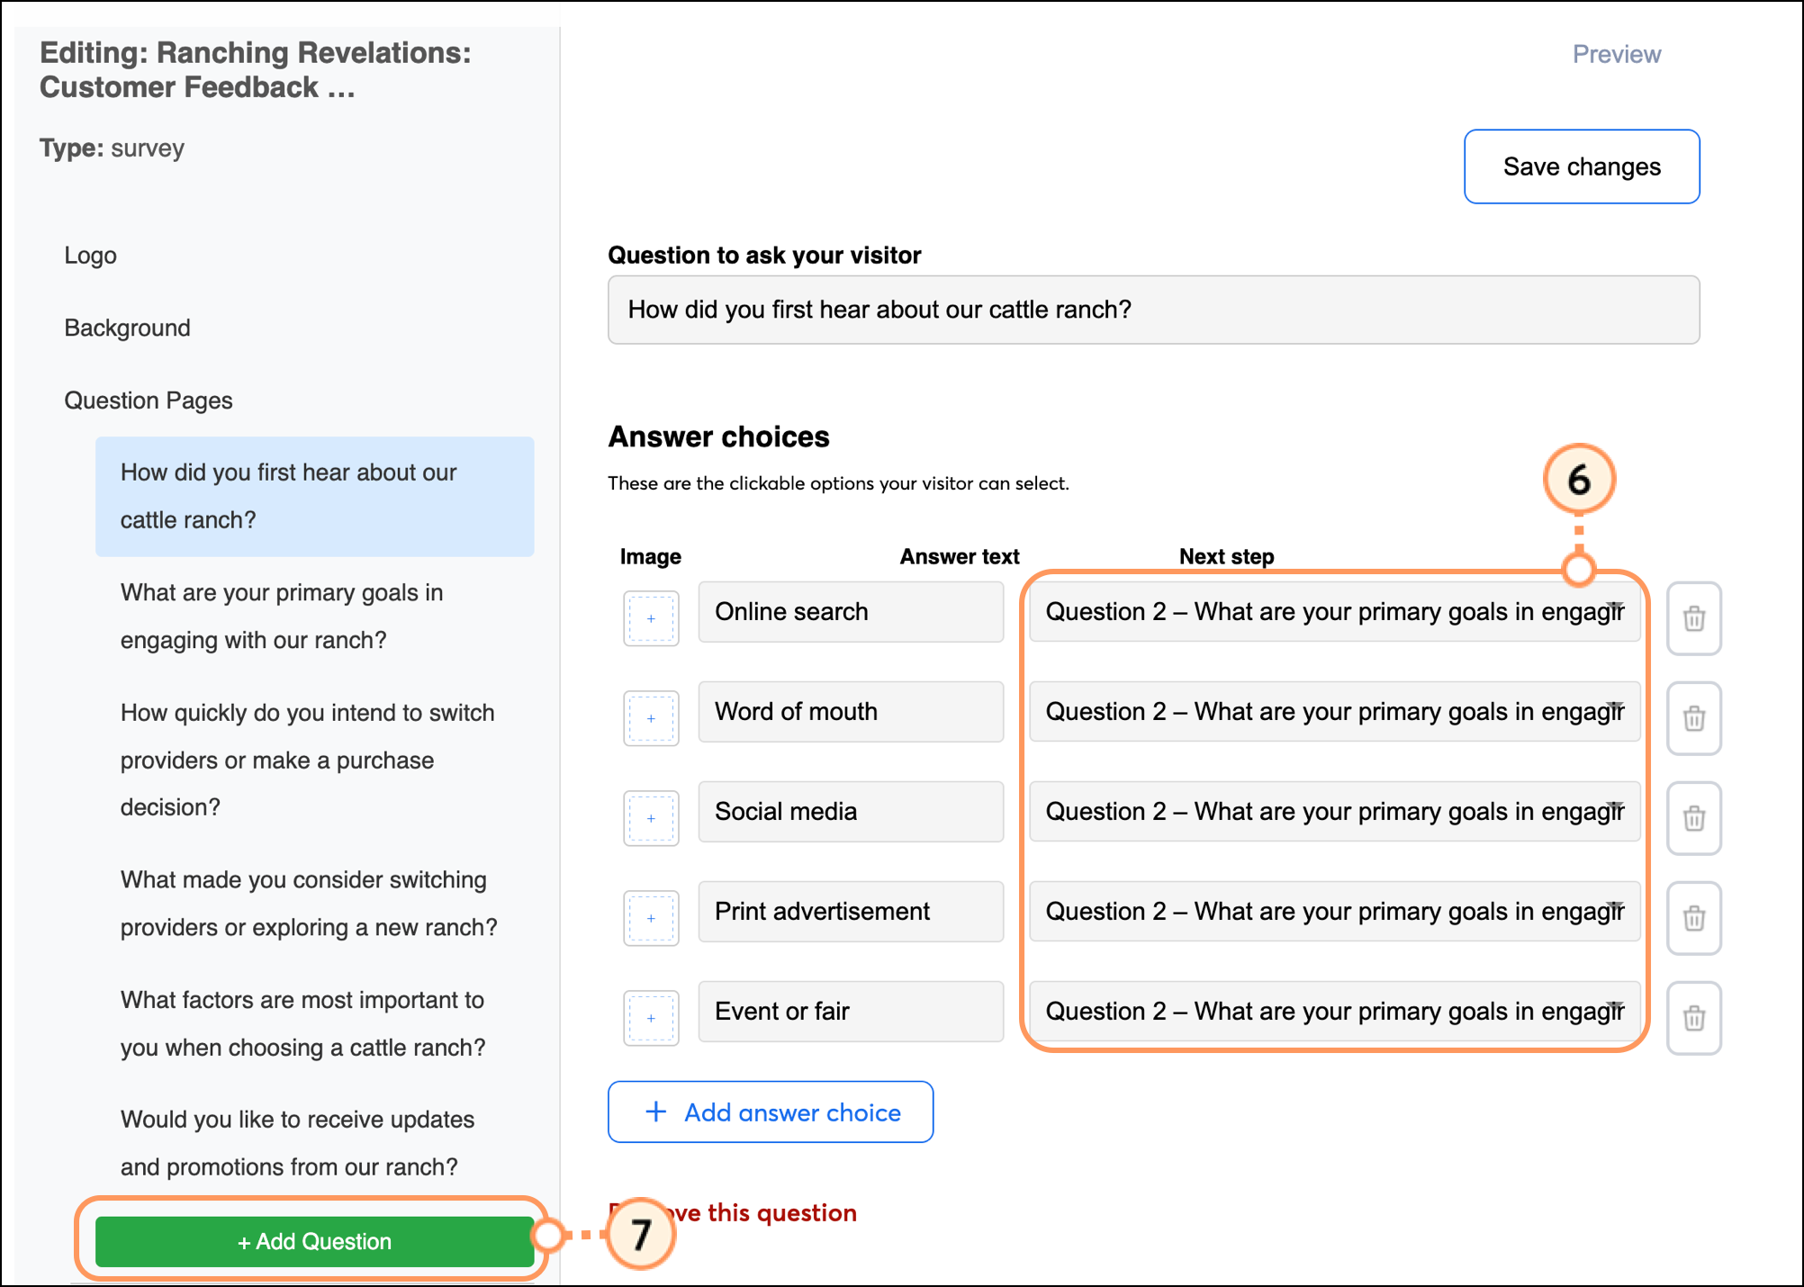Image resolution: width=1804 pixels, height=1287 pixels.
Task: Open the Logo section
Action: coord(91,256)
